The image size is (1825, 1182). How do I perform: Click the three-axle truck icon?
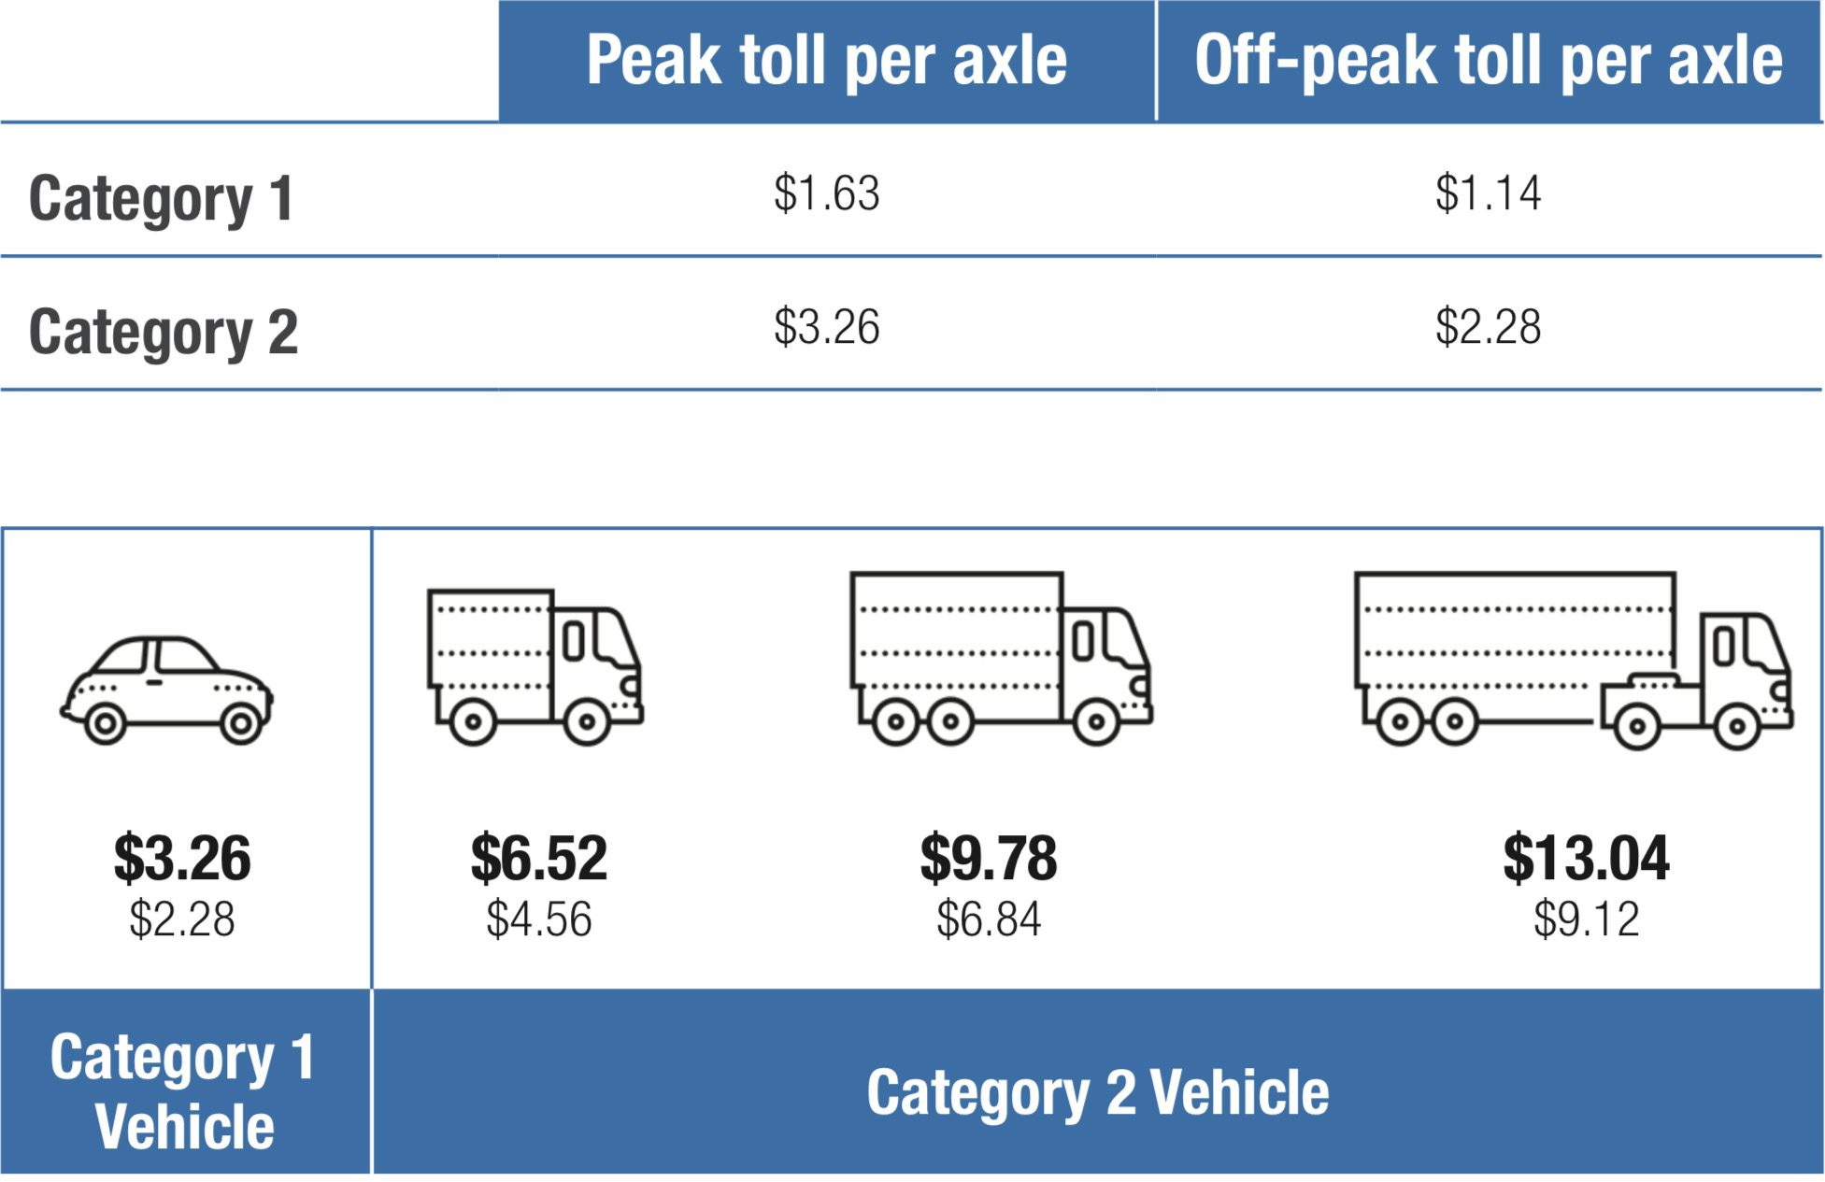tap(1001, 659)
